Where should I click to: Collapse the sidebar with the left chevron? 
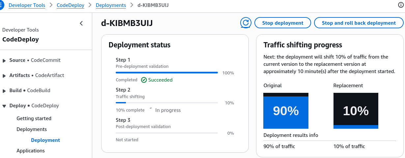(x=81, y=23)
